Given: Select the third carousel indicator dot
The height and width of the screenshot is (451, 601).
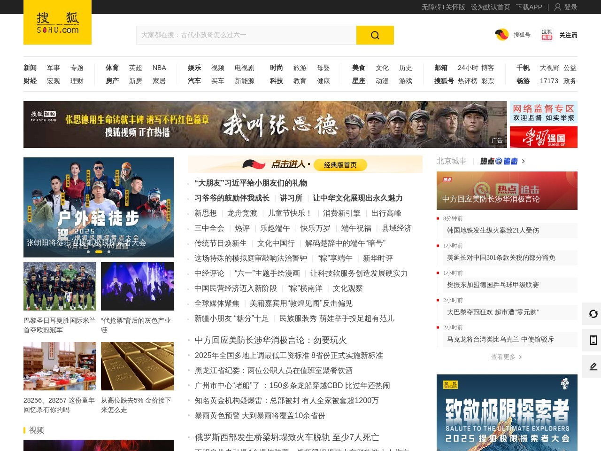Looking at the screenshot, I should pyautogui.click(x=109, y=252).
